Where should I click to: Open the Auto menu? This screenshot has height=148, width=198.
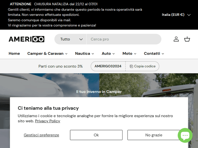click(108, 53)
